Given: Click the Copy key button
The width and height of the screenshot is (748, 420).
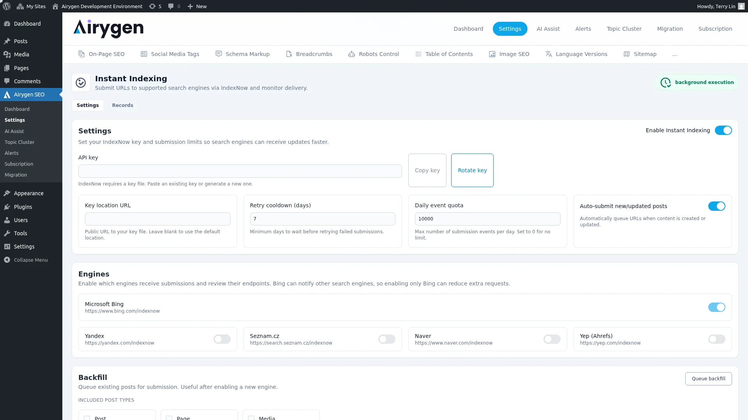Looking at the screenshot, I should point(427,170).
